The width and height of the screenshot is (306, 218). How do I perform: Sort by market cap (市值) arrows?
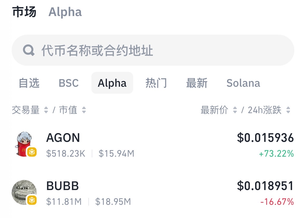click(x=84, y=110)
